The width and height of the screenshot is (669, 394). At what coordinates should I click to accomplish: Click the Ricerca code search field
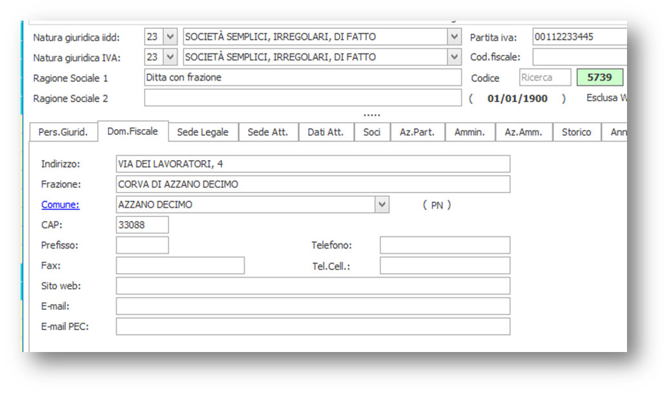point(545,78)
